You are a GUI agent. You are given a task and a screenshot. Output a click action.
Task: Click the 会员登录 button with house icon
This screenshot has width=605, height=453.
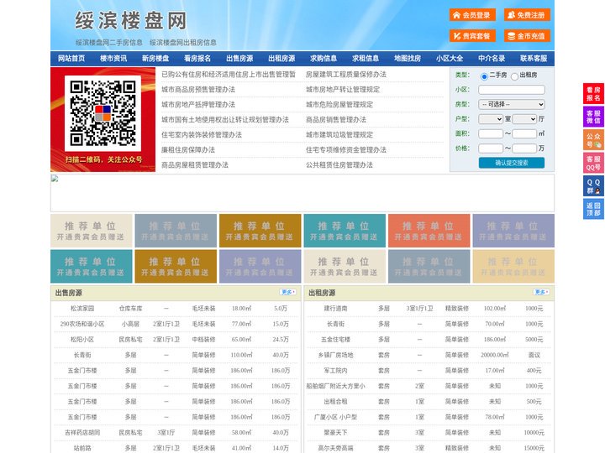[x=472, y=15]
